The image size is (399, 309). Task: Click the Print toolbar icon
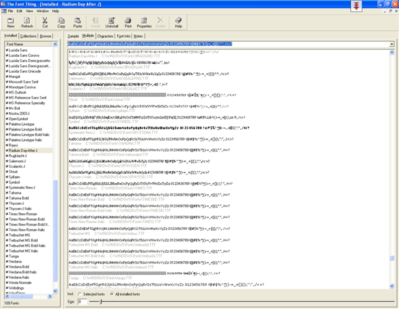point(128,22)
